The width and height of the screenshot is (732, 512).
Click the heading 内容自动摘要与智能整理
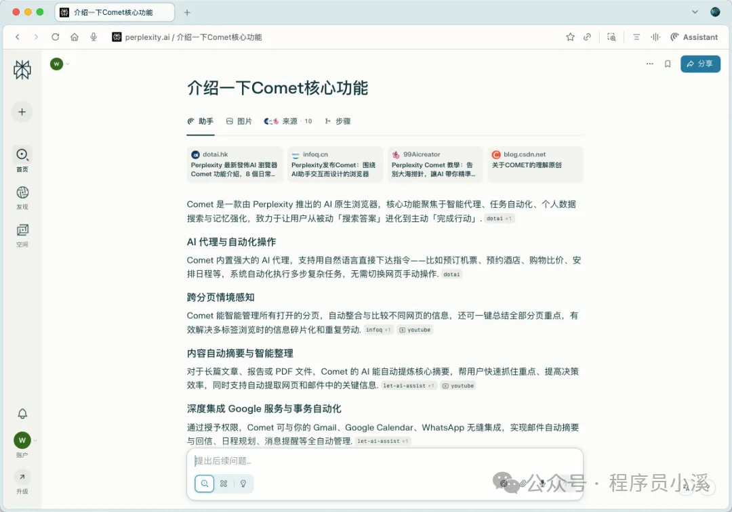(x=241, y=354)
